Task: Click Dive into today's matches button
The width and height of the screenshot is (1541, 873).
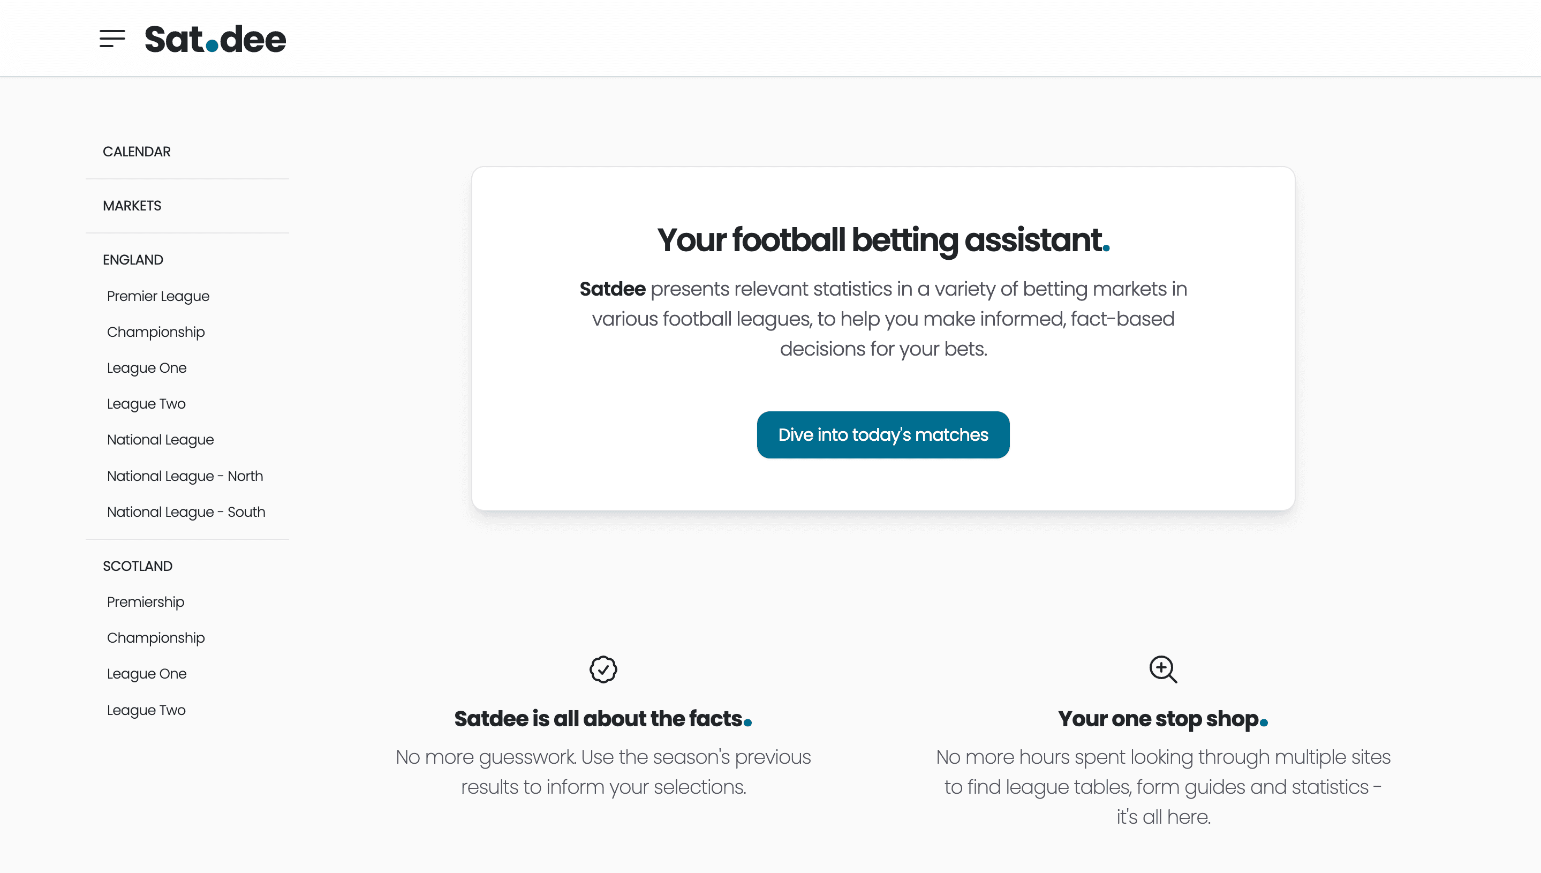Action: click(x=883, y=435)
